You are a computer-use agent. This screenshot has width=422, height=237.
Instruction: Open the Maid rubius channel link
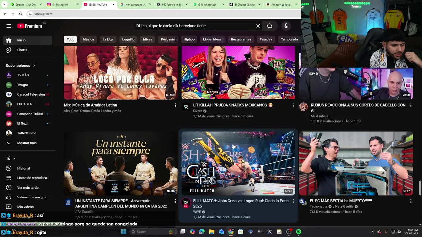[x=319, y=116]
